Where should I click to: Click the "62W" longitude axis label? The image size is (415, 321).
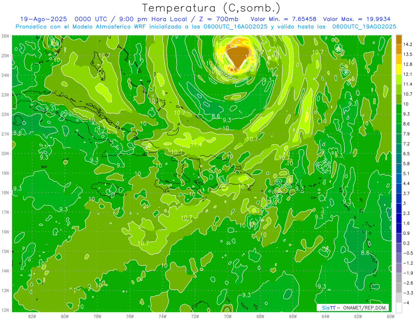(x=358, y=316)
